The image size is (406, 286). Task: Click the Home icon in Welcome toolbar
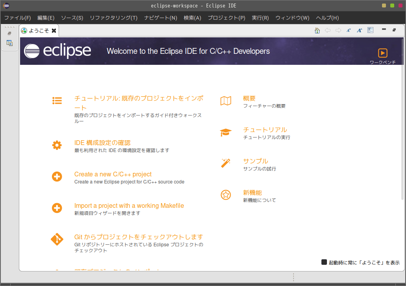click(317, 31)
